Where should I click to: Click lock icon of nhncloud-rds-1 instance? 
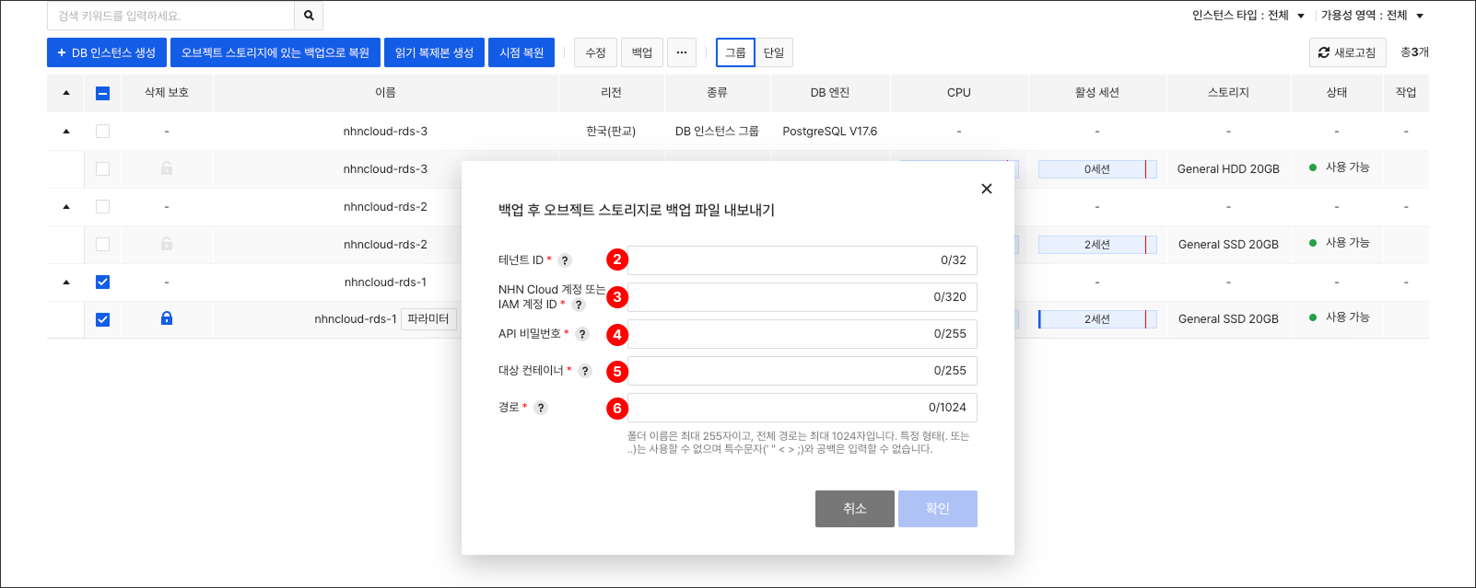point(167,318)
